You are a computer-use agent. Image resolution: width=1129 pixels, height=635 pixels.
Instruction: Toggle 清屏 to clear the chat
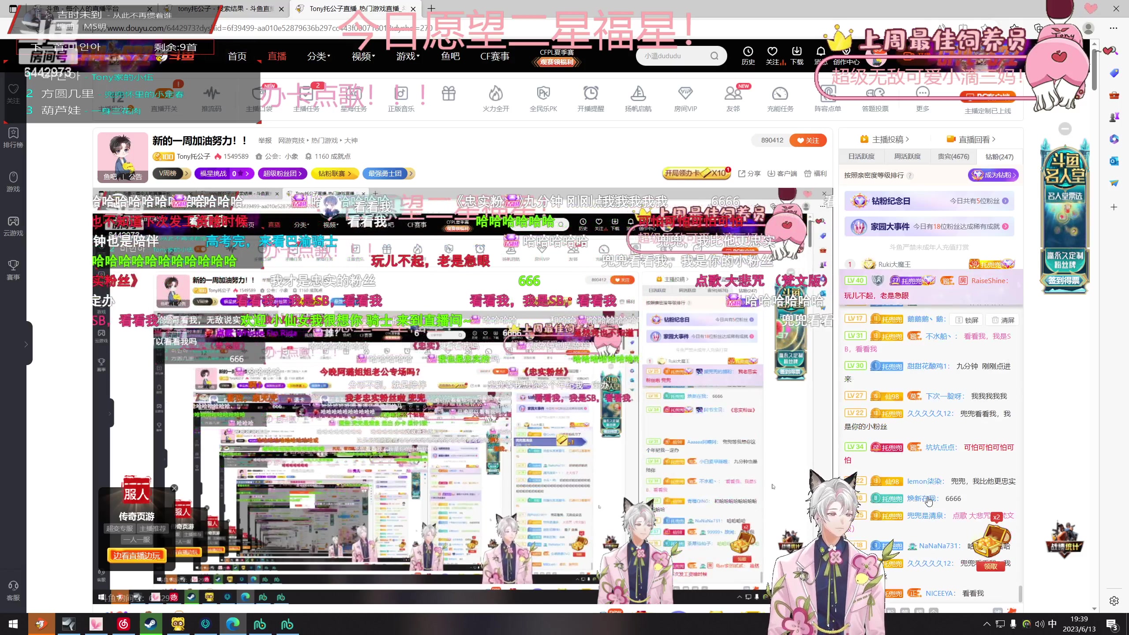click(1003, 320)
